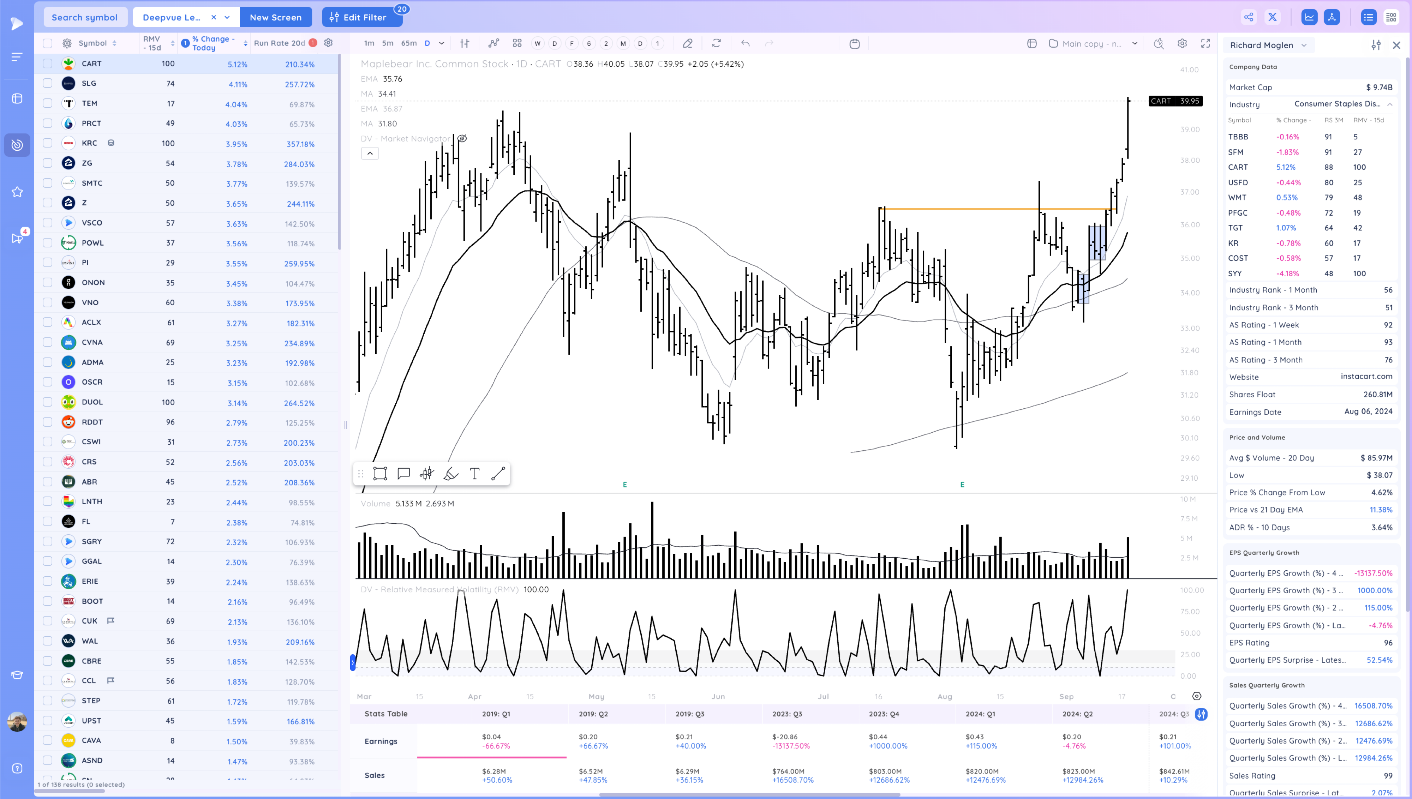Viewport: 1412px width, 799px height.
Task: Collapse the indicator legend chevron
Action: (370, 153)
